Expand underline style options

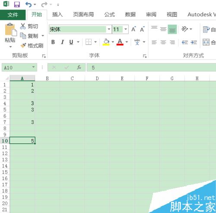[x=78, y=42]
